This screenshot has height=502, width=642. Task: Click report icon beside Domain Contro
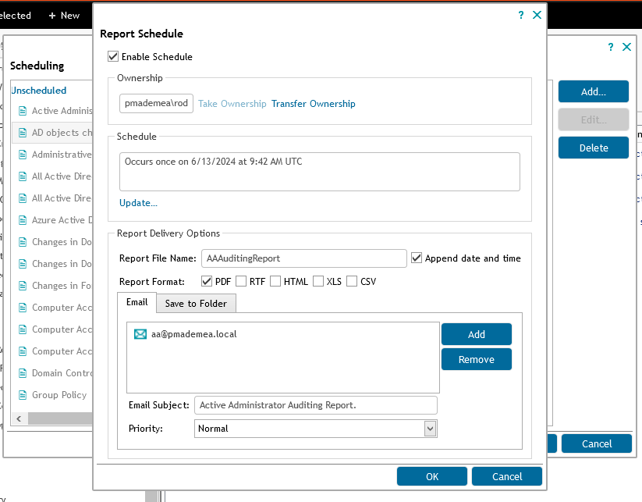point(23,373)
